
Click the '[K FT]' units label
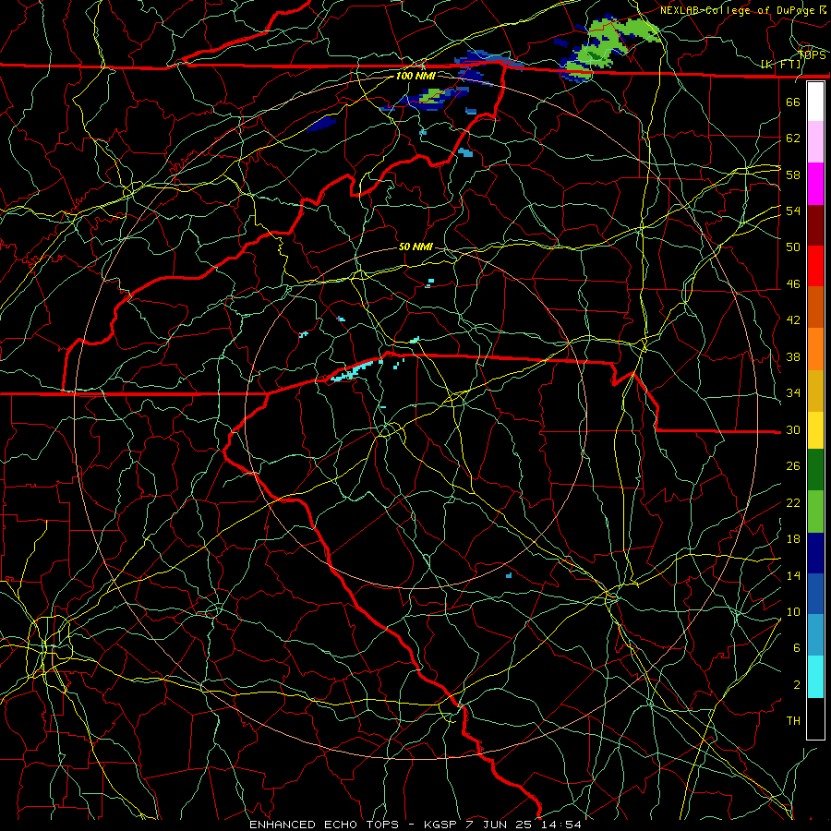[x=780, y=64]
